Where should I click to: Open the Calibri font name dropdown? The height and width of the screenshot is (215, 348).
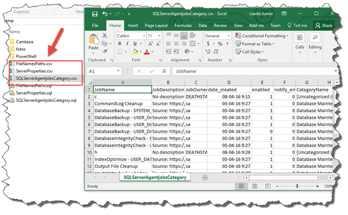pos(144,36)
